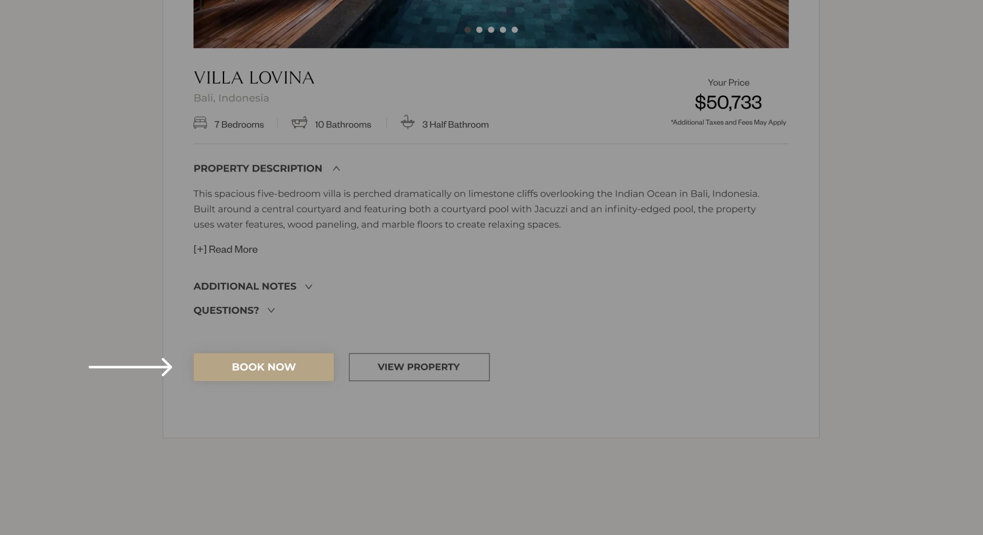Image resolution: width=983 pixels, height=535 pixels.
Task: Expand the Additional Notes chevron
Action: coord(309,287)
